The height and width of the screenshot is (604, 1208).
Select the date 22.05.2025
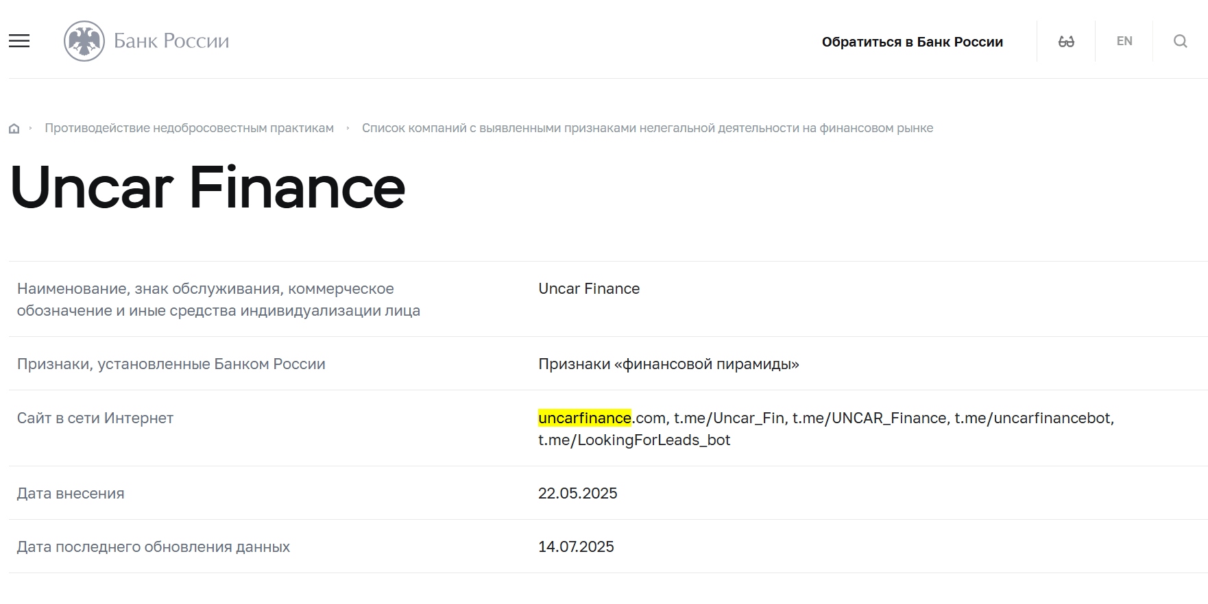click(x=578, y=494)
